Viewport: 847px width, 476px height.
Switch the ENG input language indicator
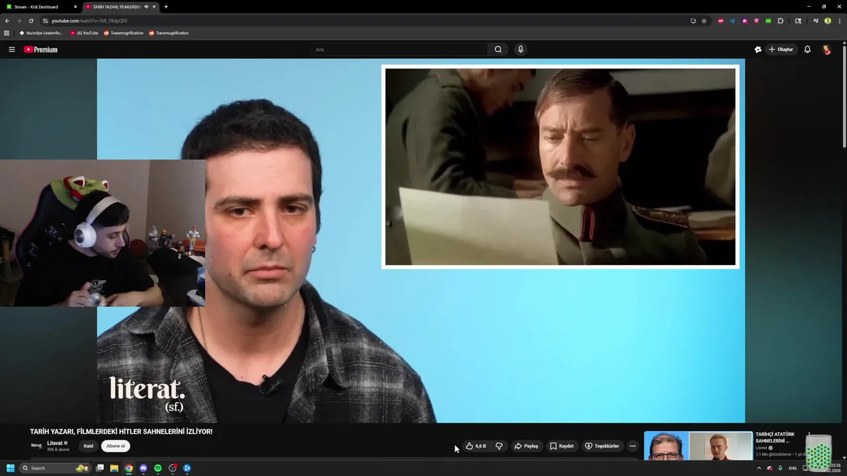click(x=793, y=468)
